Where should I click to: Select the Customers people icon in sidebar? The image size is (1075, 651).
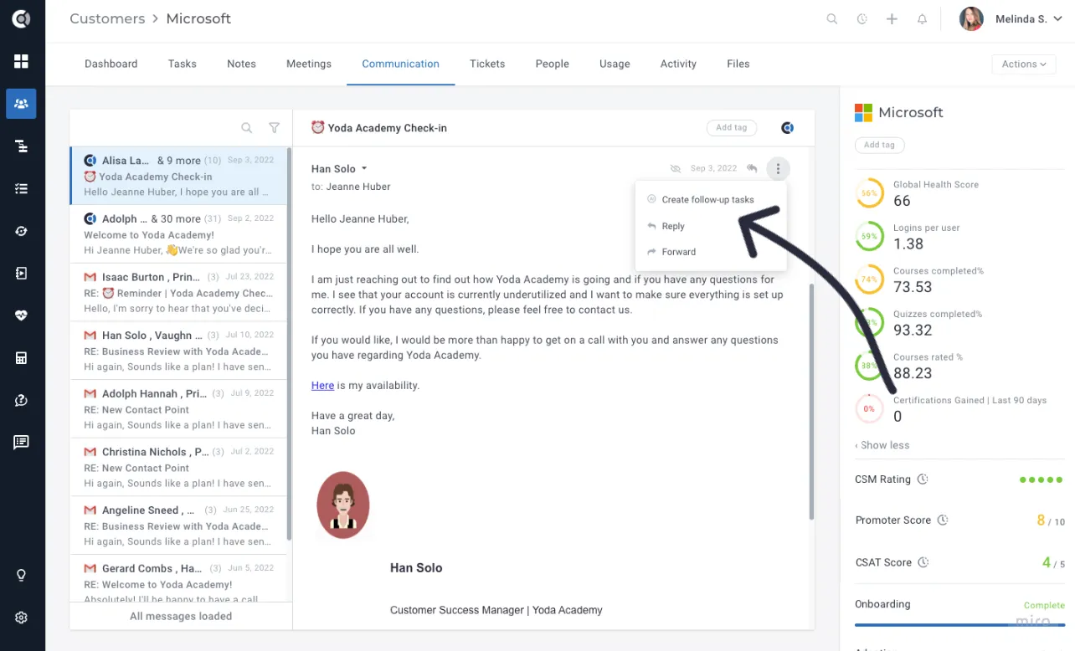[21, 104]
